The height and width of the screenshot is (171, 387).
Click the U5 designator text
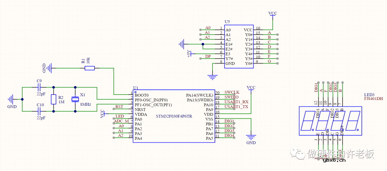tap(227, 22)
